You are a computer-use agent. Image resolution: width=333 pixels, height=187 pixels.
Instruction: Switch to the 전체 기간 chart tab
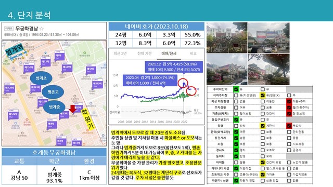click(145, 54)
